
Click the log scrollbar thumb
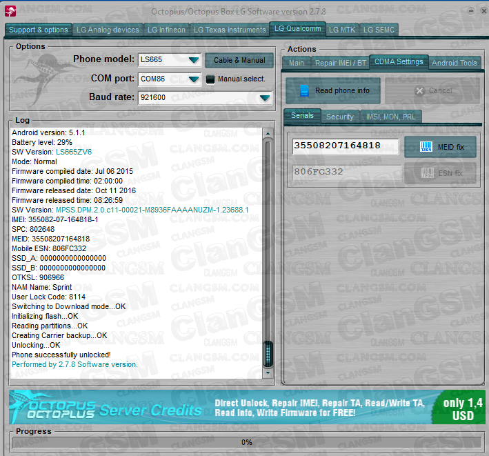pyautogui.click(x=268, y=354)
